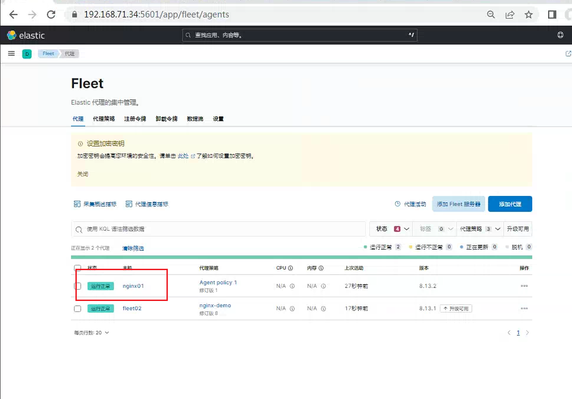Switch to the 代理策略 tab
Screen dimensions: 572x399
(x=104, y=119)
